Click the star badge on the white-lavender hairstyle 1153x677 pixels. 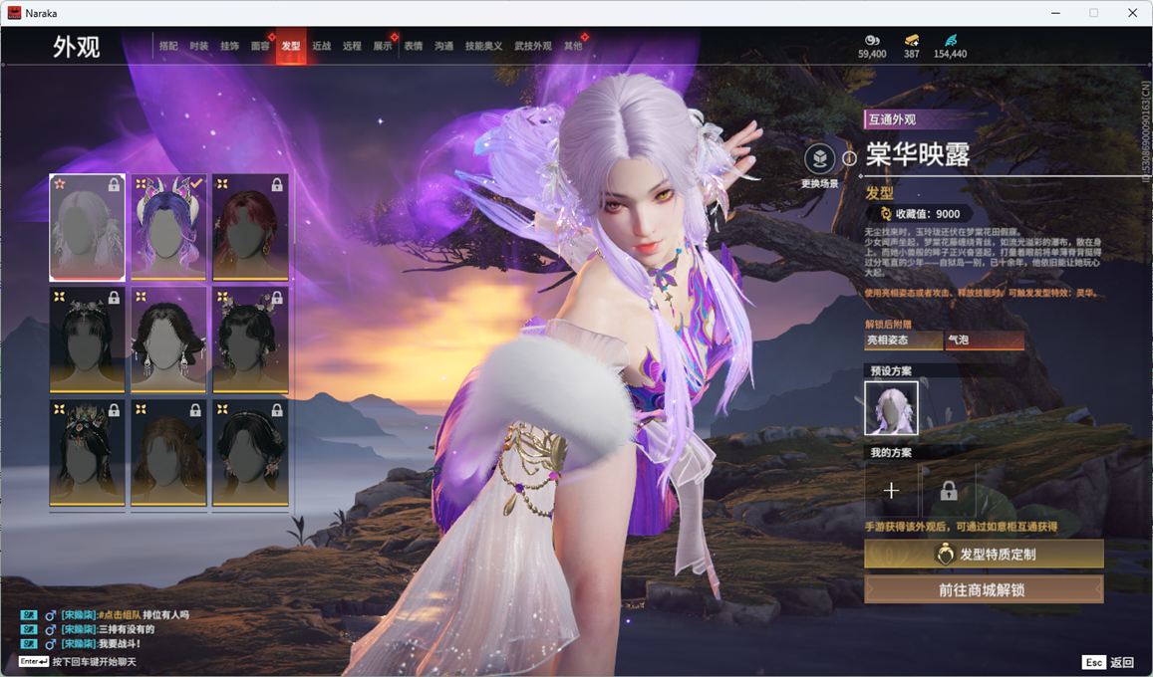click(60, 183)
